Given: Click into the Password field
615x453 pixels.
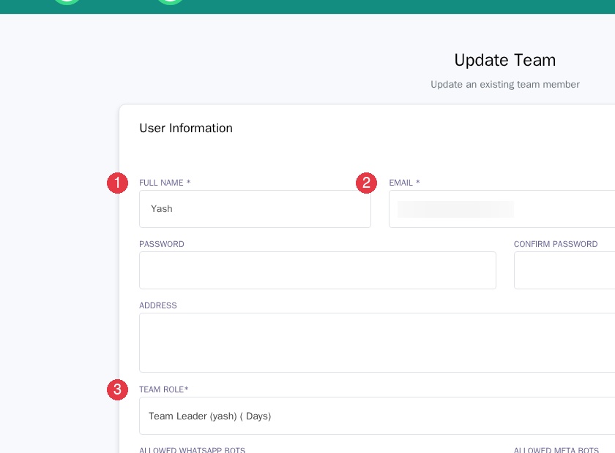Looking at the screenshot, I should (x=318, y=270).
